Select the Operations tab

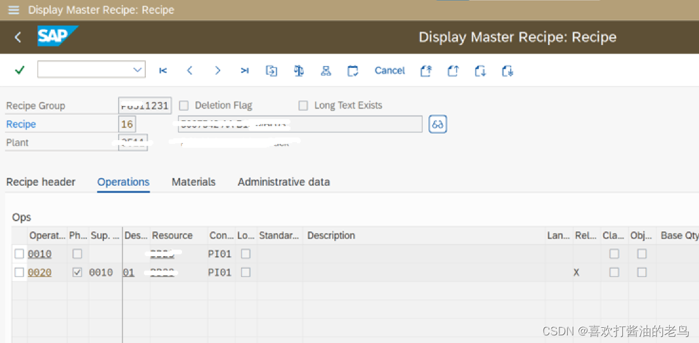tap(124, 182)
